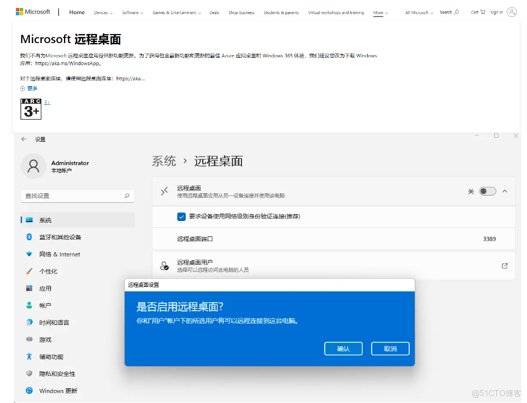The width and height of the screenshot is (527, 403).
Task: Click the Microsoft logo in the navbar
Action: click(32, 11)
